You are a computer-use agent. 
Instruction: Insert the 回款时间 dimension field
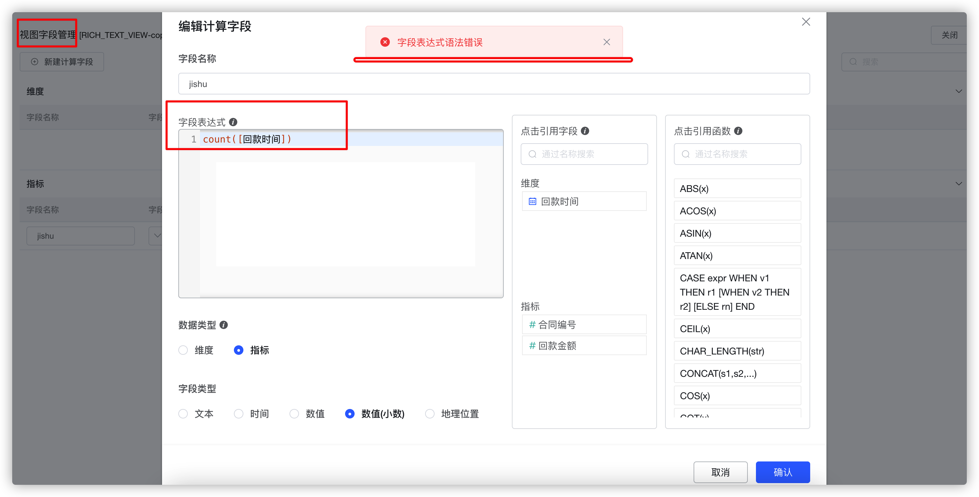584,201
